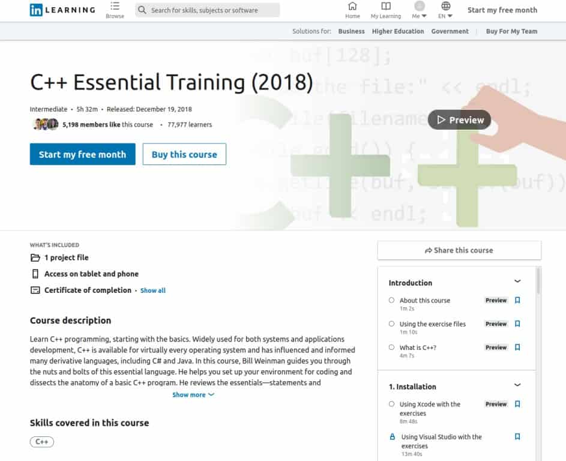This screenshot has height=461, width=566.
Task: Open the Browse menu icon
Action: tap(115, 6)
